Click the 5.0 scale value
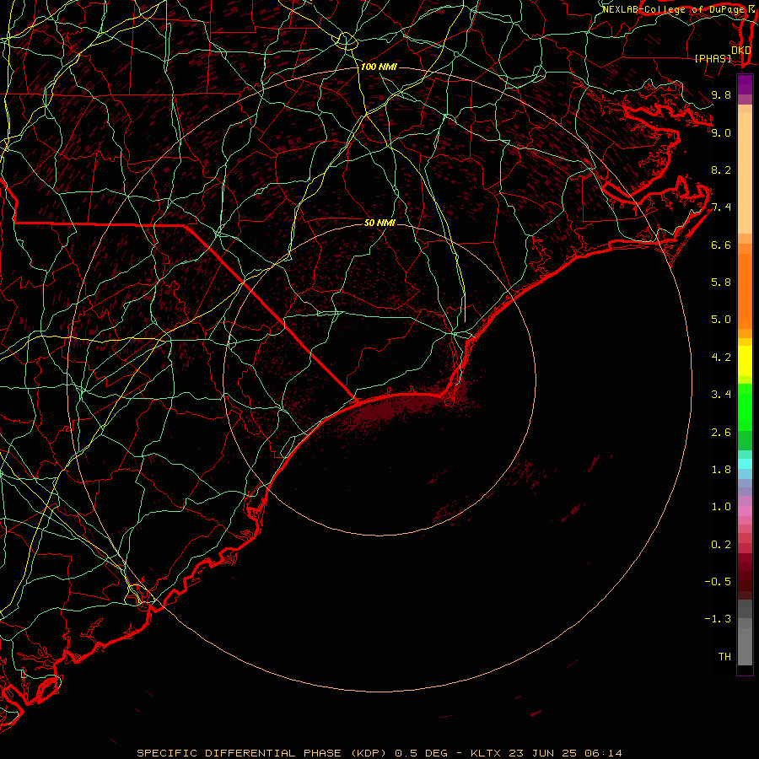 tap(721, 320)
